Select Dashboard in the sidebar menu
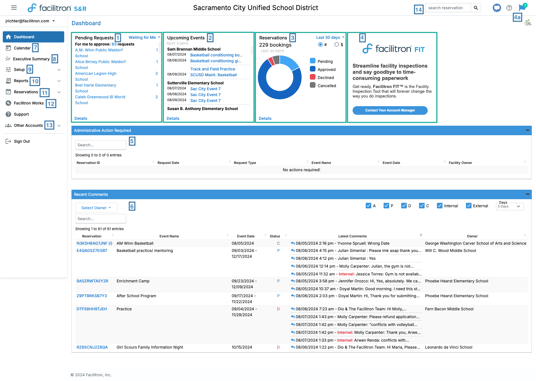 point(24,37)
